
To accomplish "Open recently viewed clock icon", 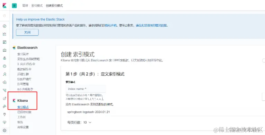I will [5, 16].
